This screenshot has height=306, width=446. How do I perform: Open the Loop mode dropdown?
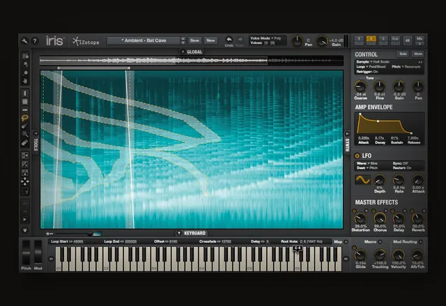tap(371, 67)
